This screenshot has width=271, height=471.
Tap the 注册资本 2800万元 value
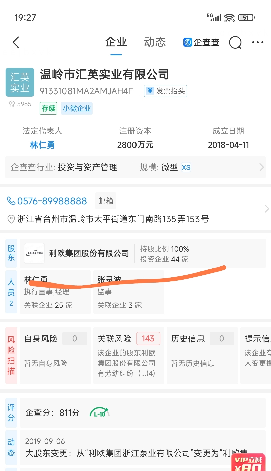tap(135, 145)
